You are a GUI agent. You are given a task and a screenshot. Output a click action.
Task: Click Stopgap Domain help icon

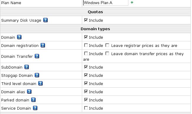tap(37, 75)
